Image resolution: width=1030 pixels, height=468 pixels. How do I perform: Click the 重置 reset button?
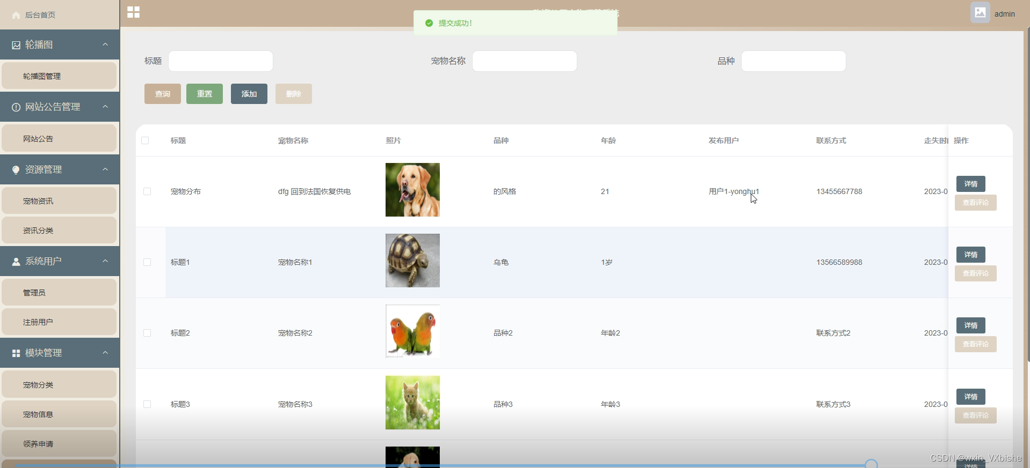pyautogui.click(x=205, y=94)
